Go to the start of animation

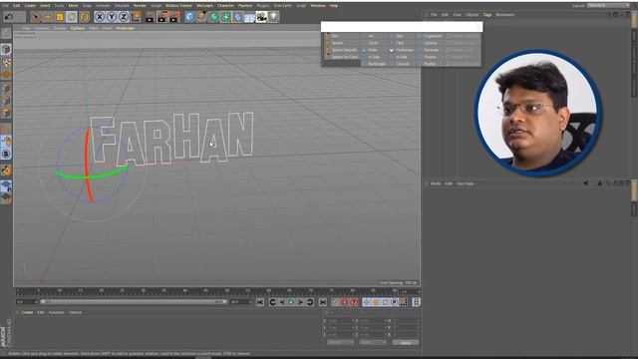click(x=260, y=302)
